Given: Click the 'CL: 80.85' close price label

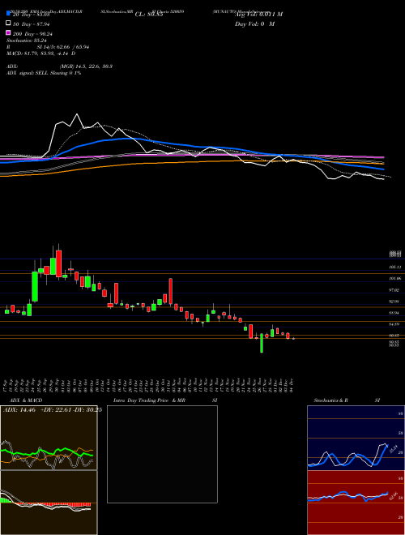Looking at the screenshot, I should click(149, 15).
